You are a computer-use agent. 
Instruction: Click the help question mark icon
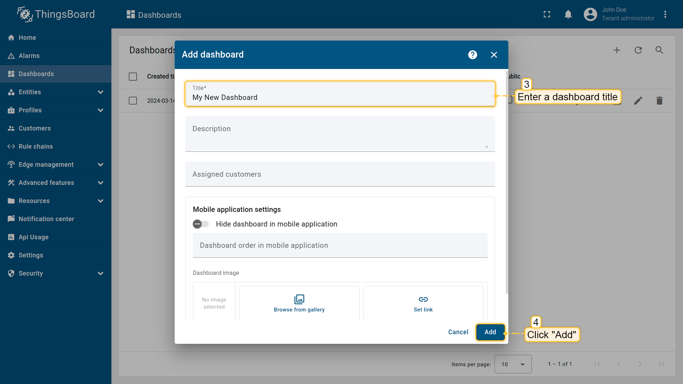click(x=472, y=55)
